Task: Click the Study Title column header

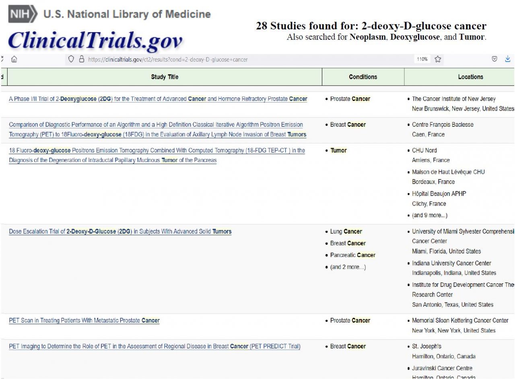Action: (165, 77)
